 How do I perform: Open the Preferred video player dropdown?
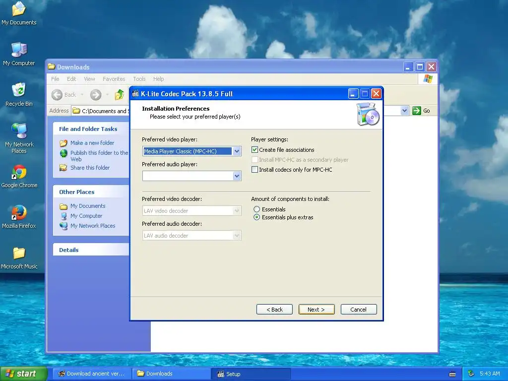point(237,151)
